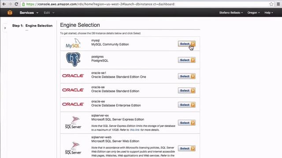Select the oracle-se1 engine
The height and width of the screenshot is (158, 282).
(187, 76)
